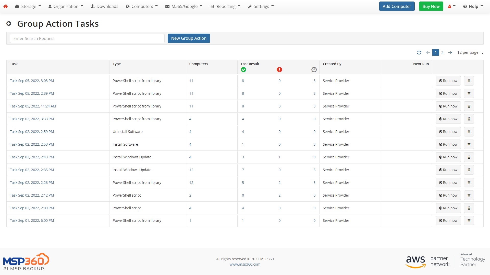
Task: Click the Created By column header
Action: pyautogui.click(x=332, y=64)
